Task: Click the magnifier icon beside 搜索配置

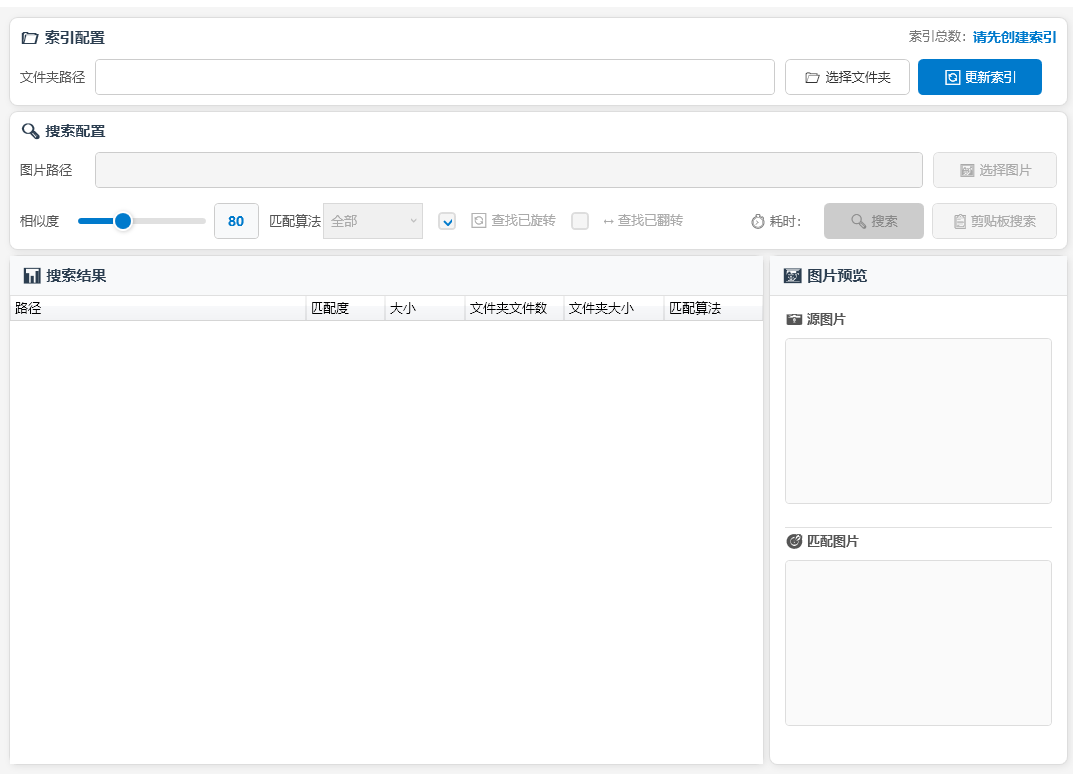Action: click(x=30, y=130)
